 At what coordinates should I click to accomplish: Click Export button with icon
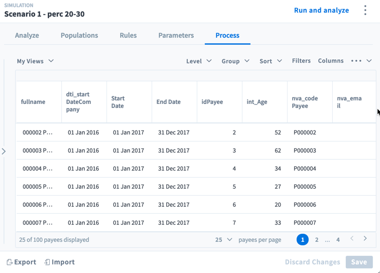21,262
